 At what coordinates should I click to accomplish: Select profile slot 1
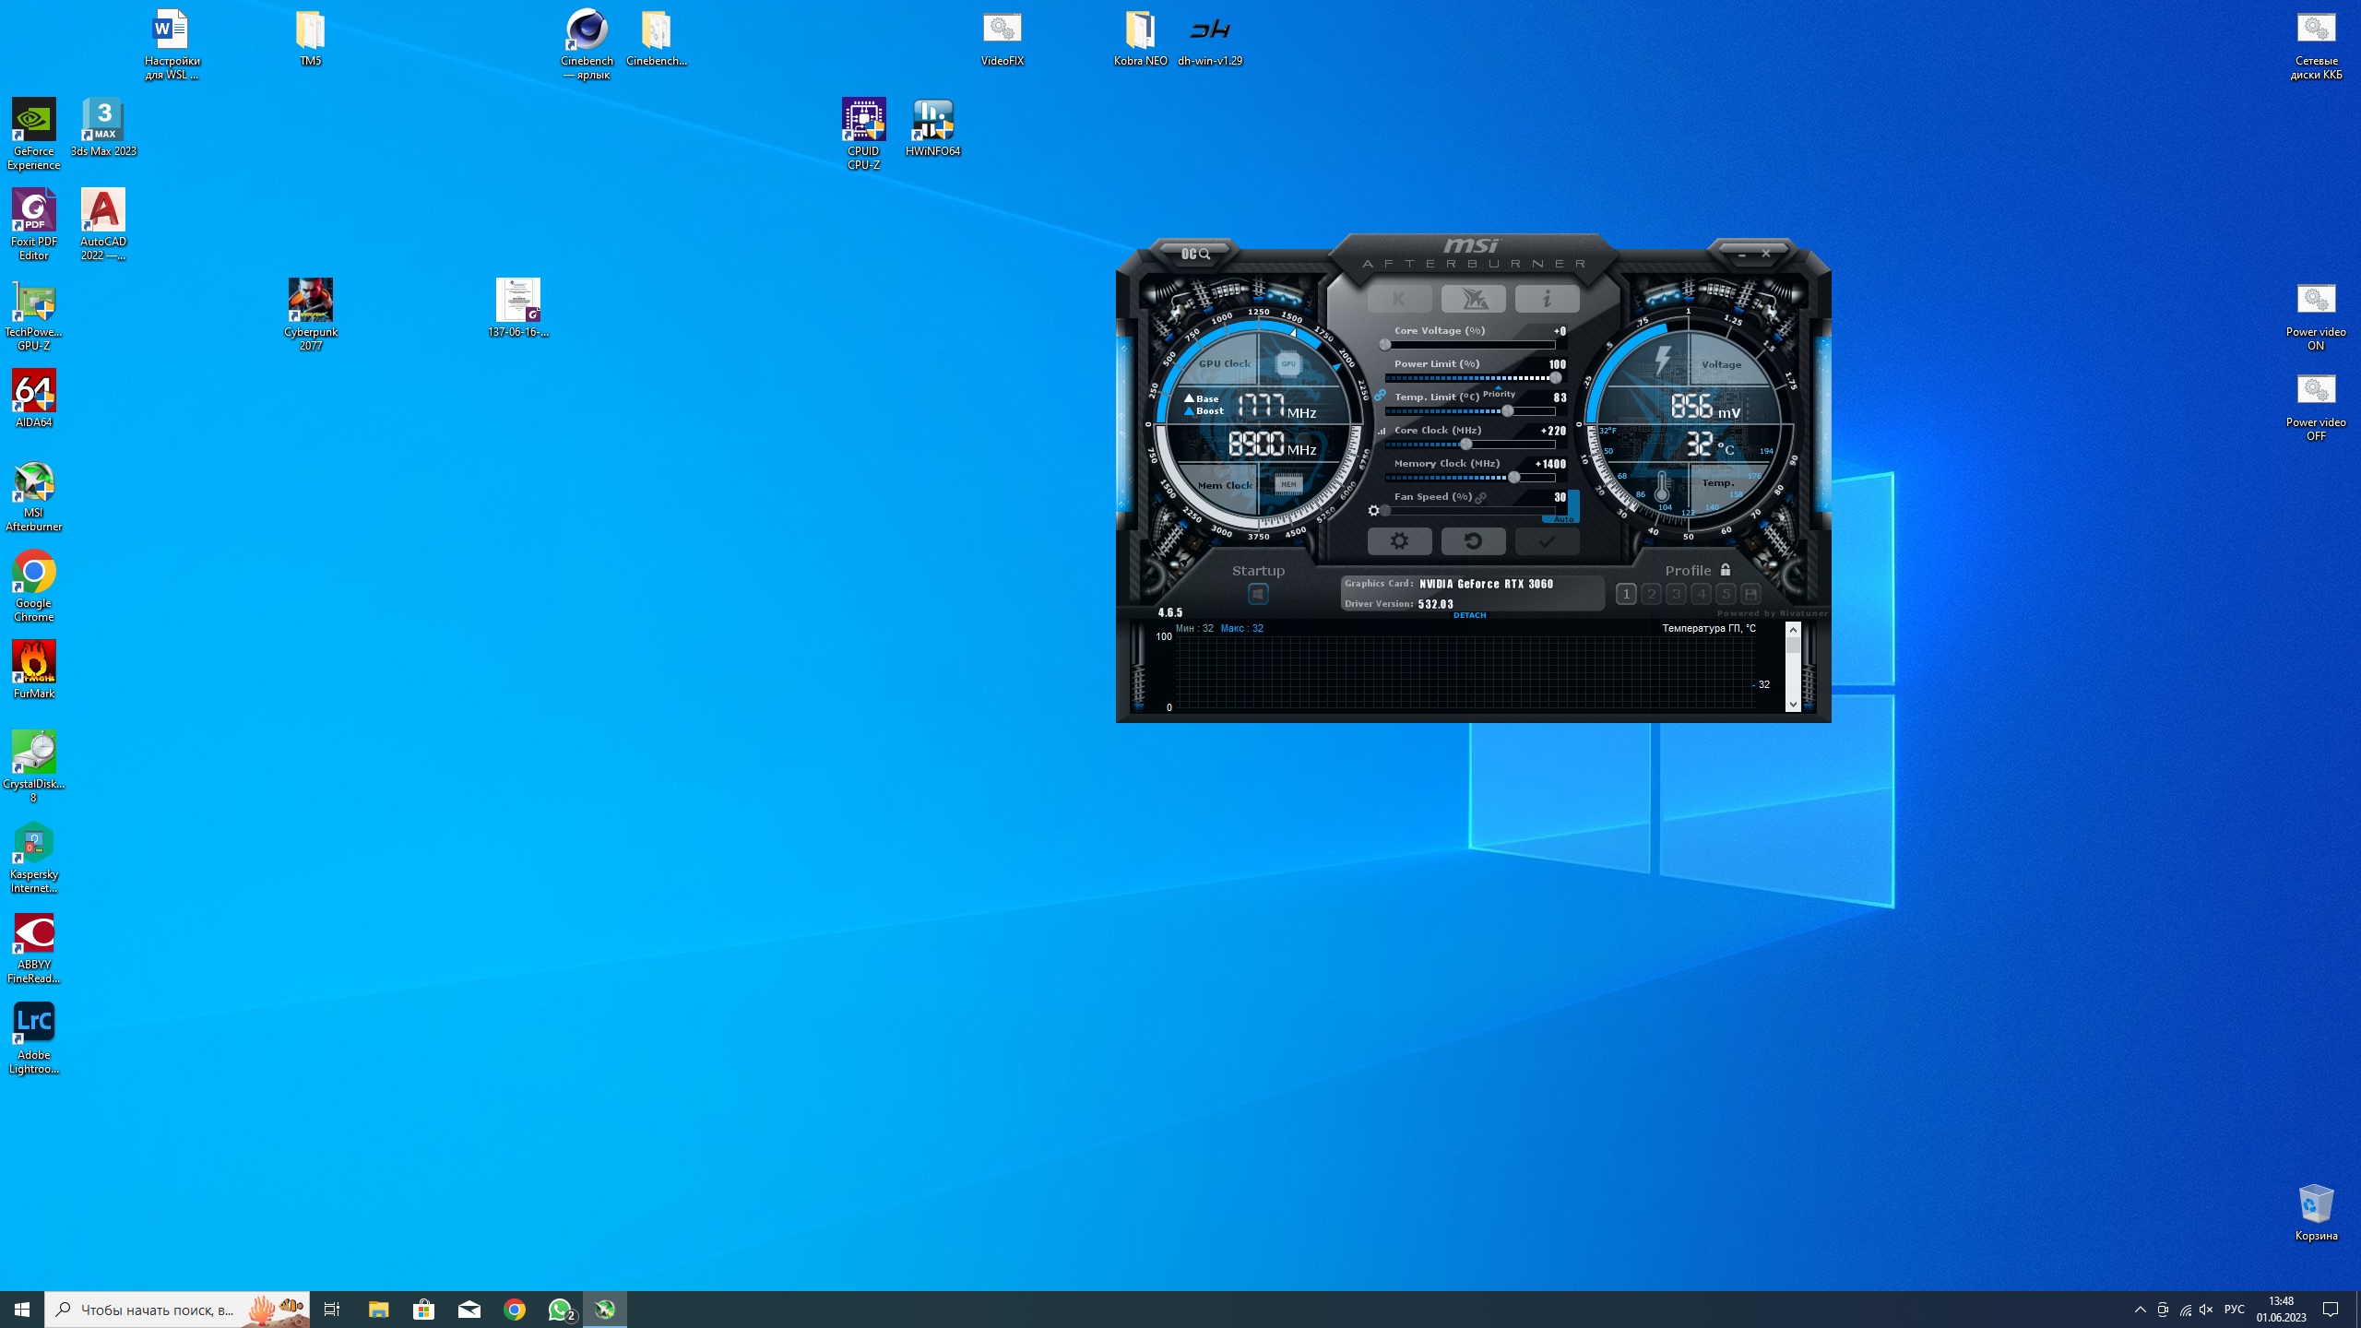1626,595
